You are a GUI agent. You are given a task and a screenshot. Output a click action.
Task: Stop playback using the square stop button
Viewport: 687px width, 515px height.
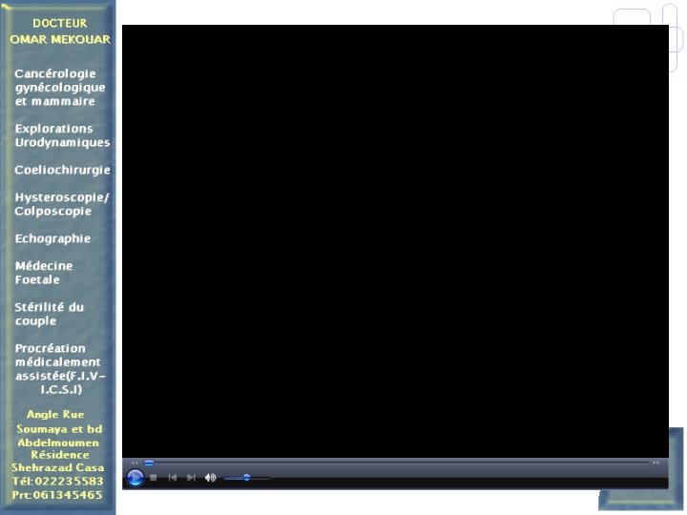tap(154, 478)
